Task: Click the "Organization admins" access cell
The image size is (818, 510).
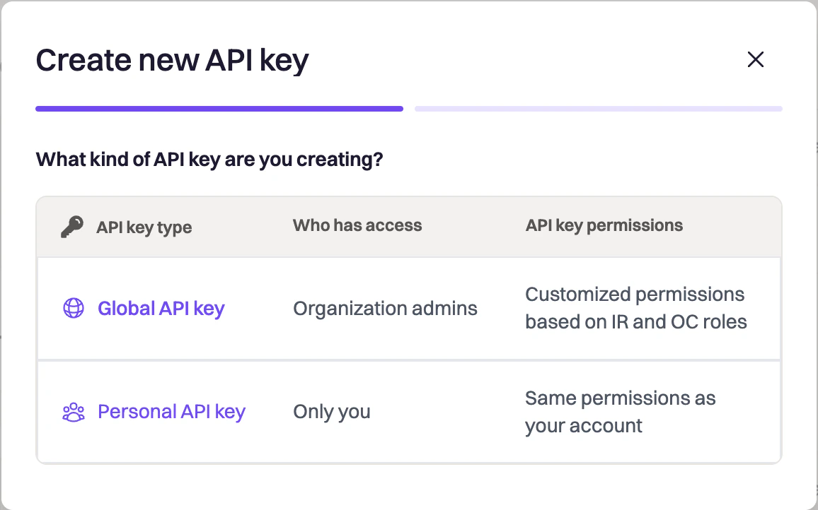Action: pyautogui.click(x=385, y=309)
